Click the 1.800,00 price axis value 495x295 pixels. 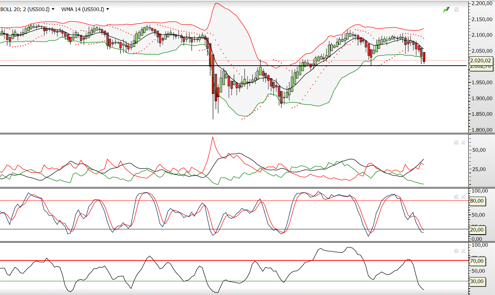coord(482,130)
